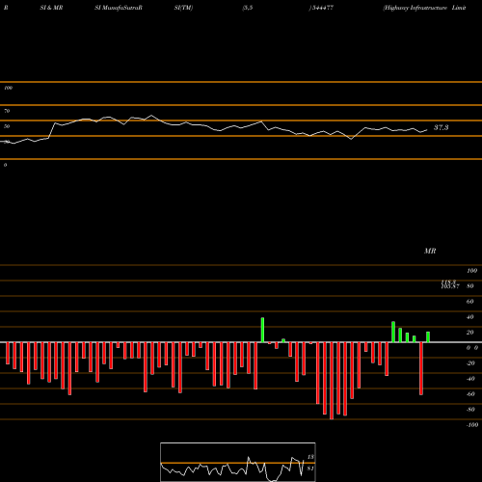The height and width of the screenshot is (482, 482).
Task: Click the 'SI MunafaSutraR' header text
Action: (x=119, y=8)
